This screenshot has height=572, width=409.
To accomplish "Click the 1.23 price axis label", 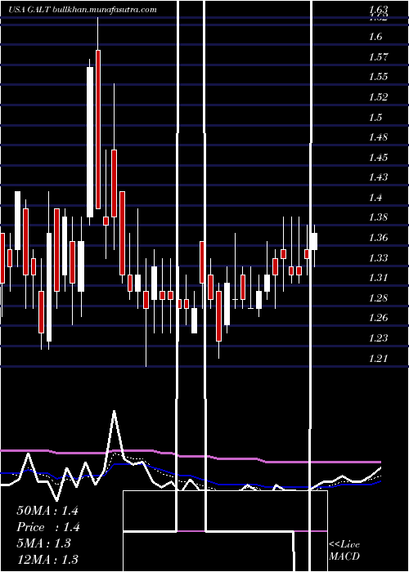I will (x=378, y=338).
